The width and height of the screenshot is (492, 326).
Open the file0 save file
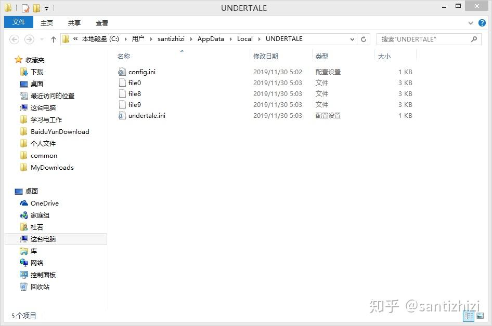(x=134, y=83)
